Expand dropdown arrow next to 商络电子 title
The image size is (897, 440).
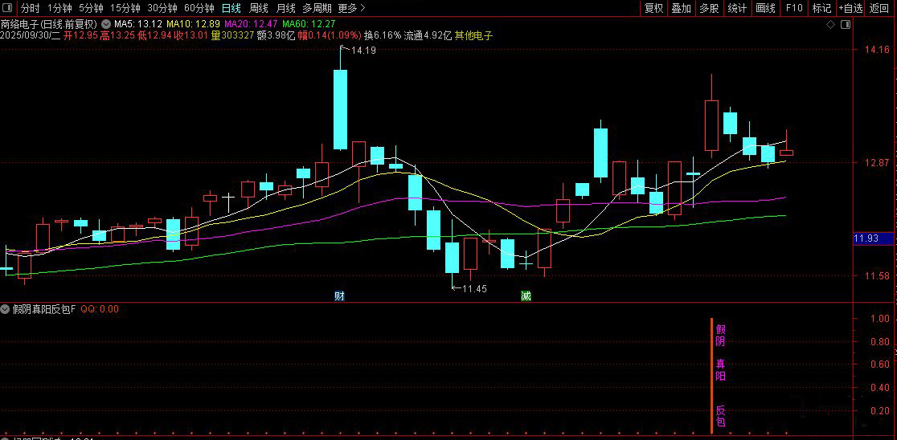pos(106,25)
